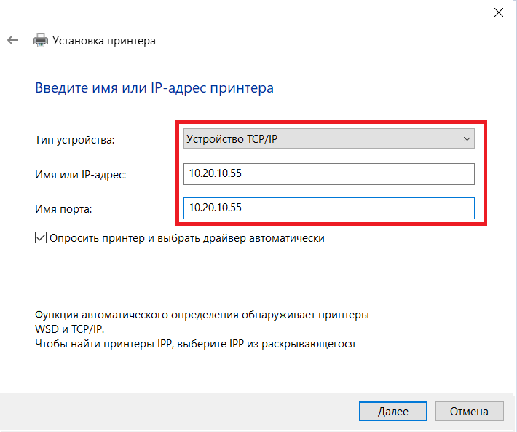Screen dimensions: 517x432
Task: Open the 'Тип устройства' combo box
Action: pyautogui.click(x=320, y=138)
